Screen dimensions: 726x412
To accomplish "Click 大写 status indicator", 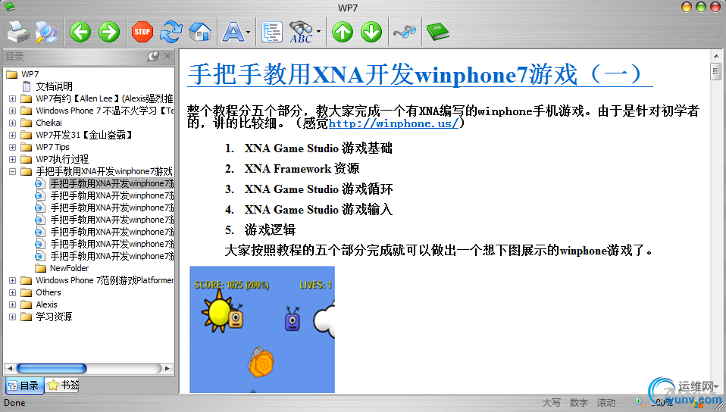I will pyautogui.click(x=551, y=403).
